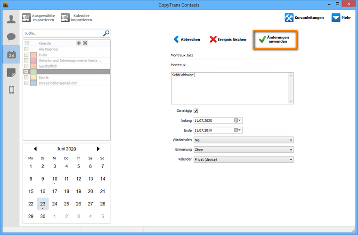Check the Geburts- und Jahrestage checkbox

click(x=26, y=60)
